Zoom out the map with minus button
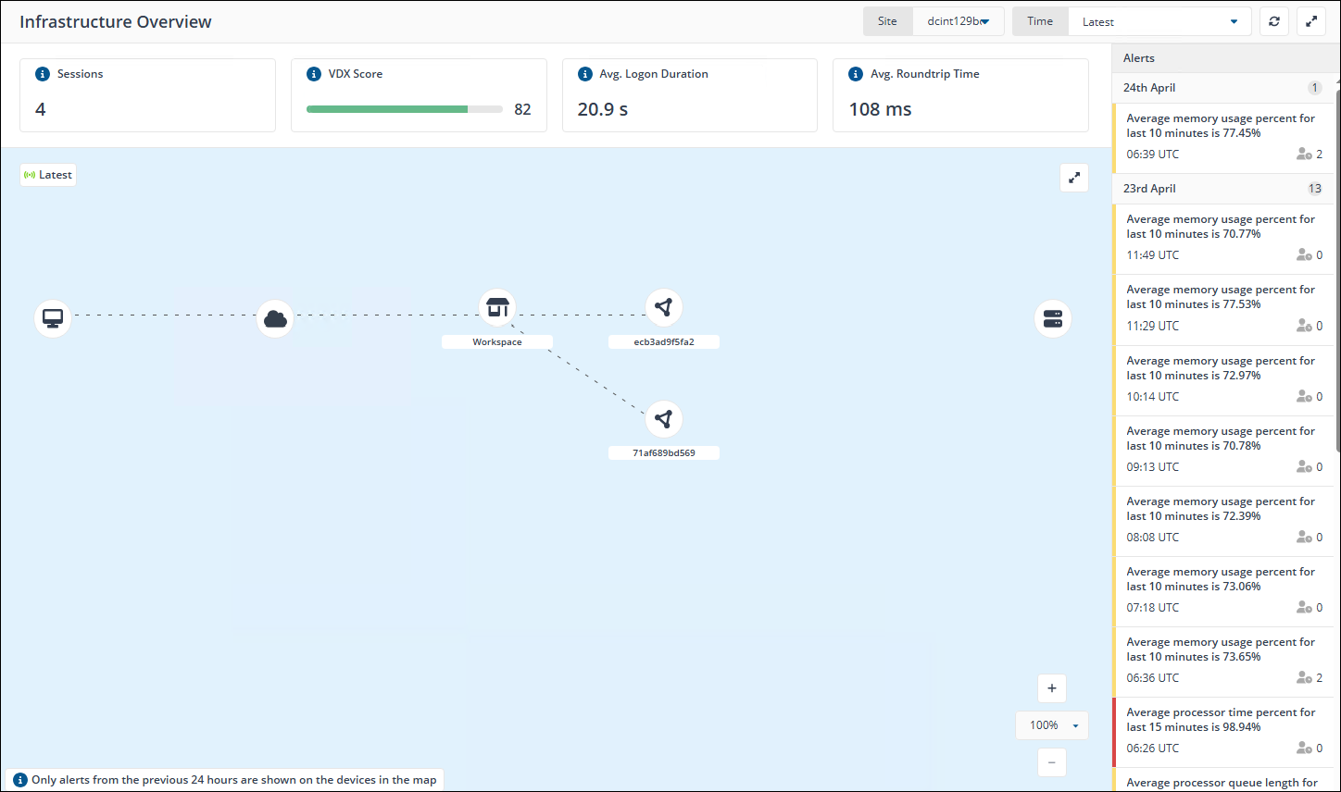Image resolution: width=1341 pixels, height=792 pixels. pos(1052,762)
